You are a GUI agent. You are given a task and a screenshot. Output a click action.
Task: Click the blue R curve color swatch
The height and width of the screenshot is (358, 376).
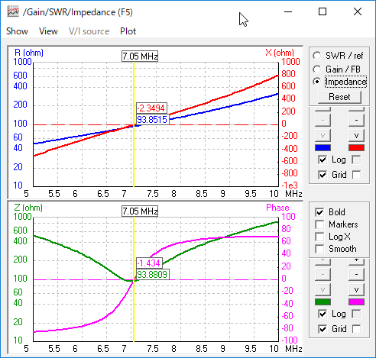[x=323, y=148]
